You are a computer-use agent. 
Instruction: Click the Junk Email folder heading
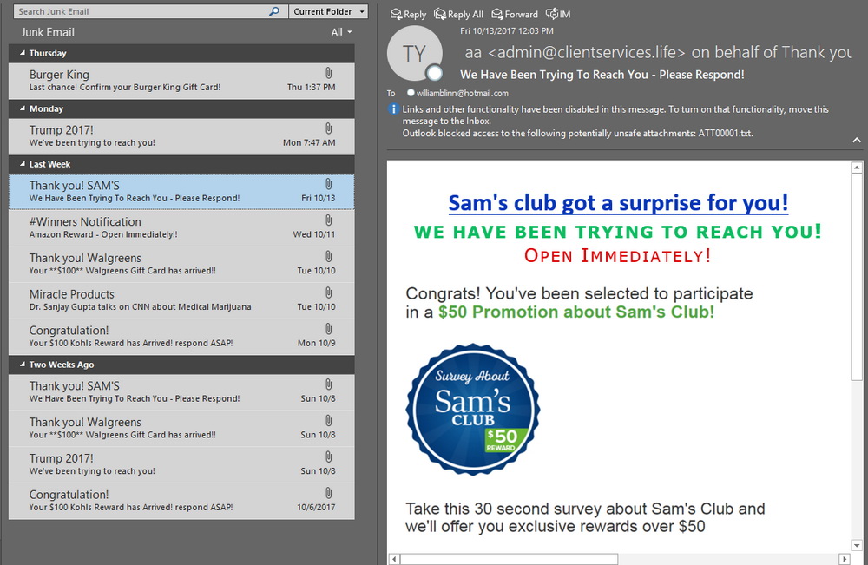point(48,32)
